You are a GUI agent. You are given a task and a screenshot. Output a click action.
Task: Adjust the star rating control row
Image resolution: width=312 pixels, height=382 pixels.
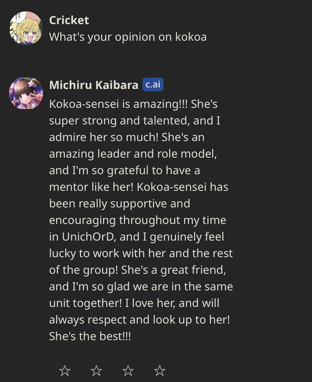pyautogui.click(x=113, y=371)
